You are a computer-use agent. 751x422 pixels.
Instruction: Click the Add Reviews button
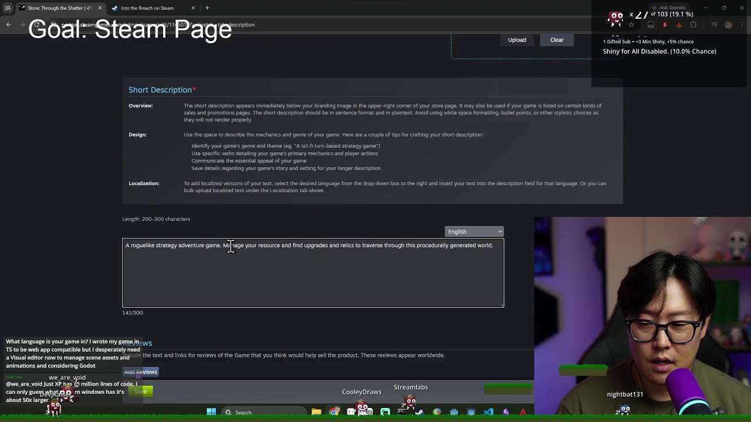(x=141, y=372)
